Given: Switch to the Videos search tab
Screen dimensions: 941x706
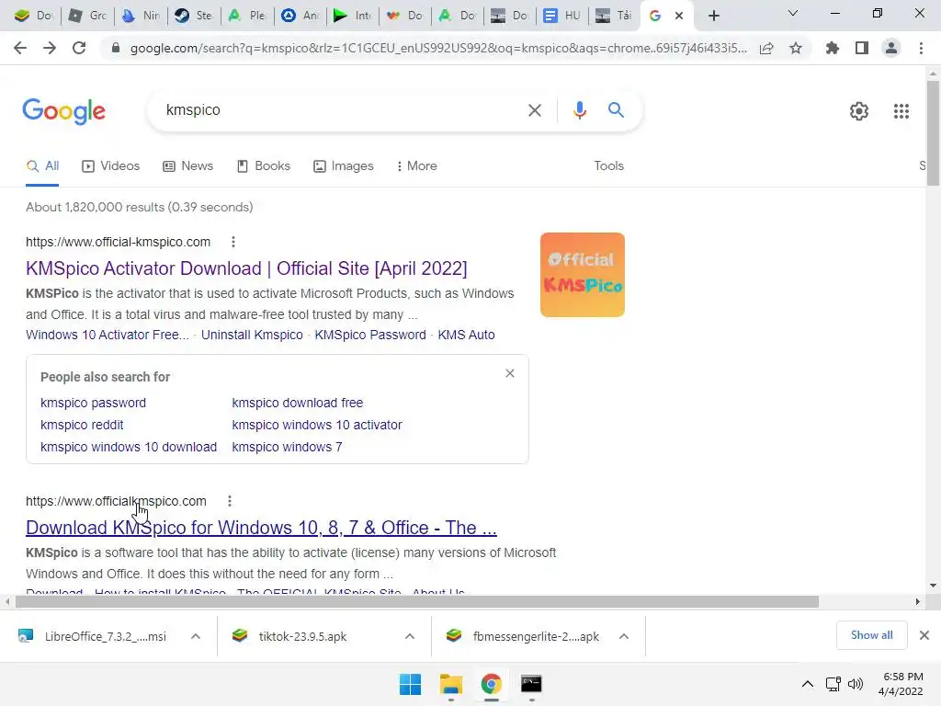Looking at the screenshot, I should (111, 166).
